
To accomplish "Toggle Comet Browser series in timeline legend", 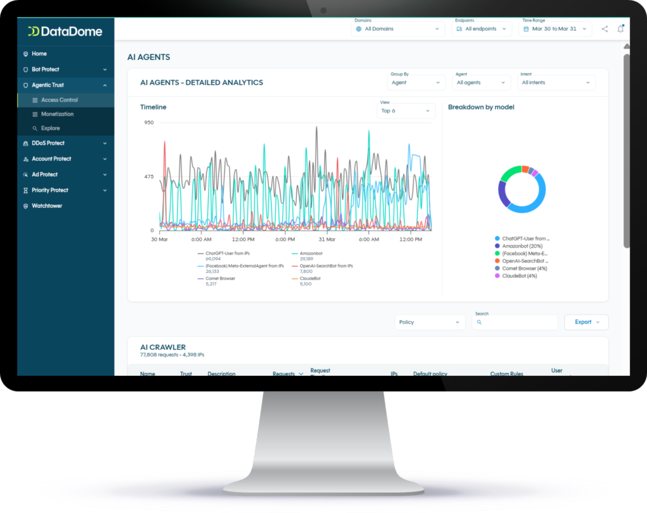I will (216, 281).
